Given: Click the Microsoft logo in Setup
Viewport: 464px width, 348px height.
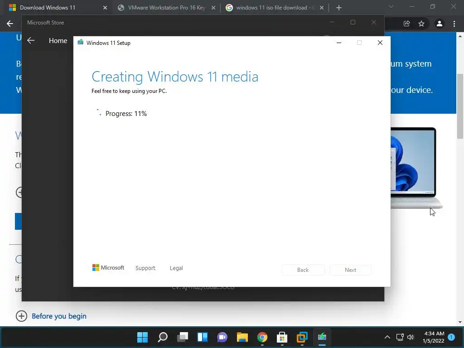Looking at the screenshot, I should (108, 268).
